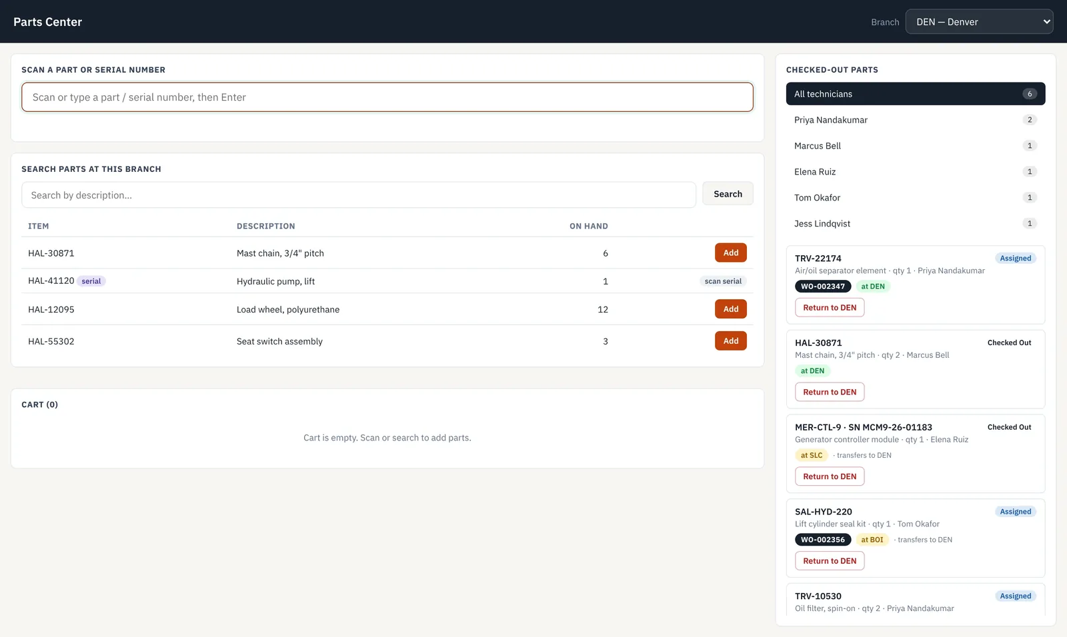1067x637 pixels.
Task: Click the serial tag next to HAL-41120
Action: tap(91, 281)
